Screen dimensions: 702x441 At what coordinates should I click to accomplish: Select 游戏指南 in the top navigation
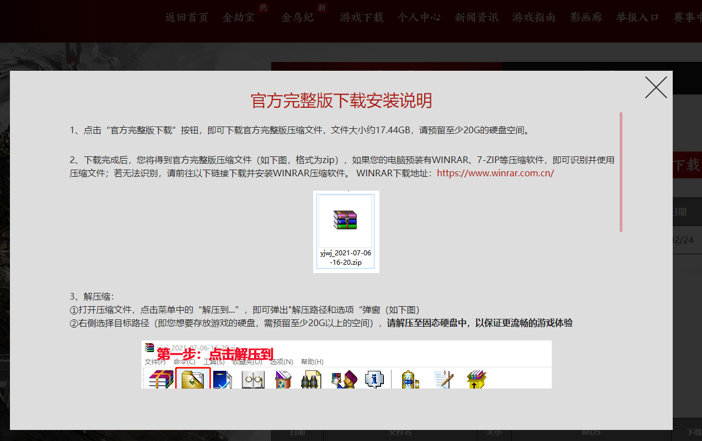[534, 17]
